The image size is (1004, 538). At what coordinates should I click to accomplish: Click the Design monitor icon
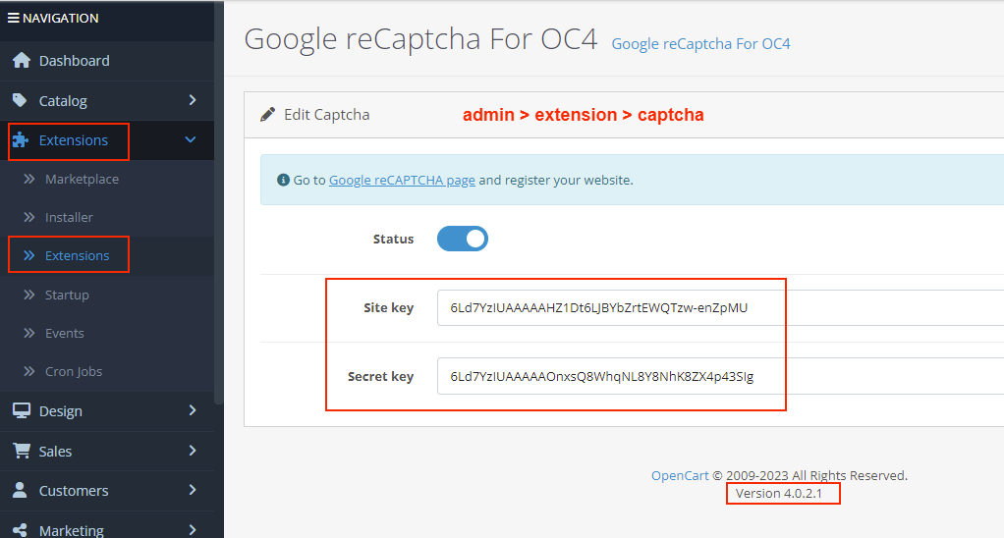[21, 411]
